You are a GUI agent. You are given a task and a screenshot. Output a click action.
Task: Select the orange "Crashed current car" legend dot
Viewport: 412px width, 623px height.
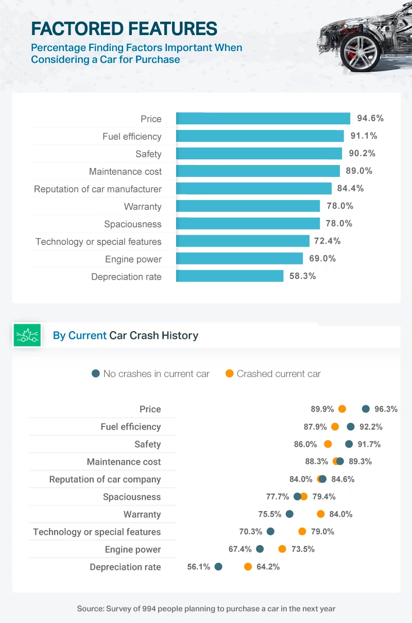[x=229, y=373]
